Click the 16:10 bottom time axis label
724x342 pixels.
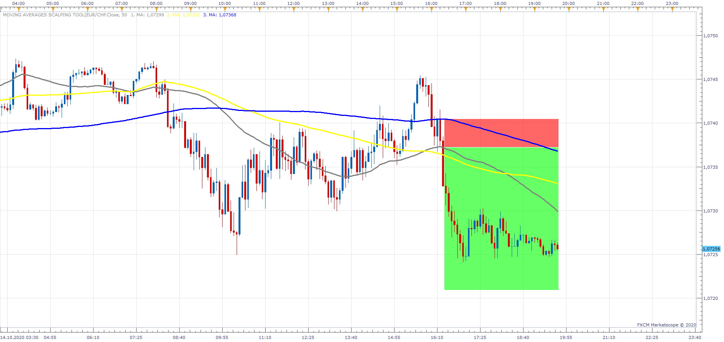(437, 337)
